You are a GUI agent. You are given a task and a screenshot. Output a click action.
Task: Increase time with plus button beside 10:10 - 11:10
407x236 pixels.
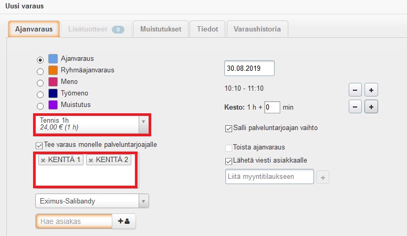[371, 90]
